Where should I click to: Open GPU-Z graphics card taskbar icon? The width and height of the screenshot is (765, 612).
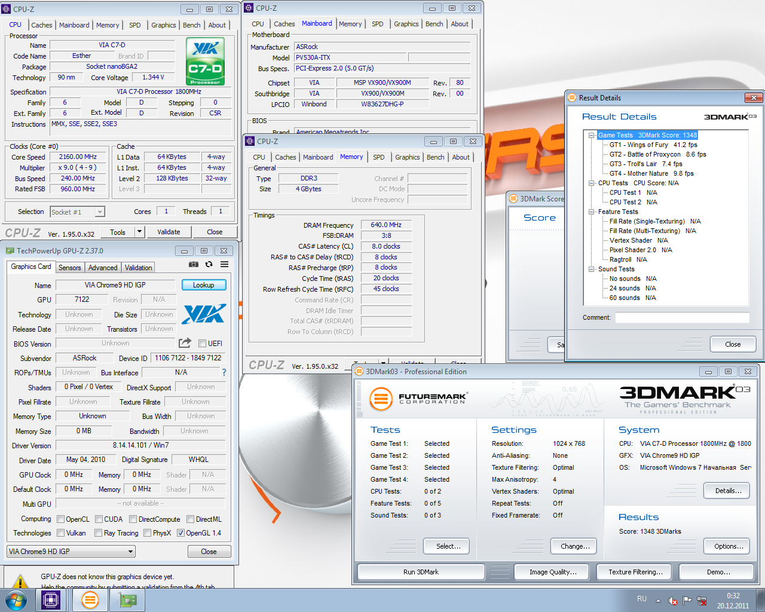pyautogui.click(x=128, y=600)
